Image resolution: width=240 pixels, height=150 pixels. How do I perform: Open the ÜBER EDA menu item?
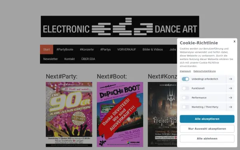click(88, 59)
